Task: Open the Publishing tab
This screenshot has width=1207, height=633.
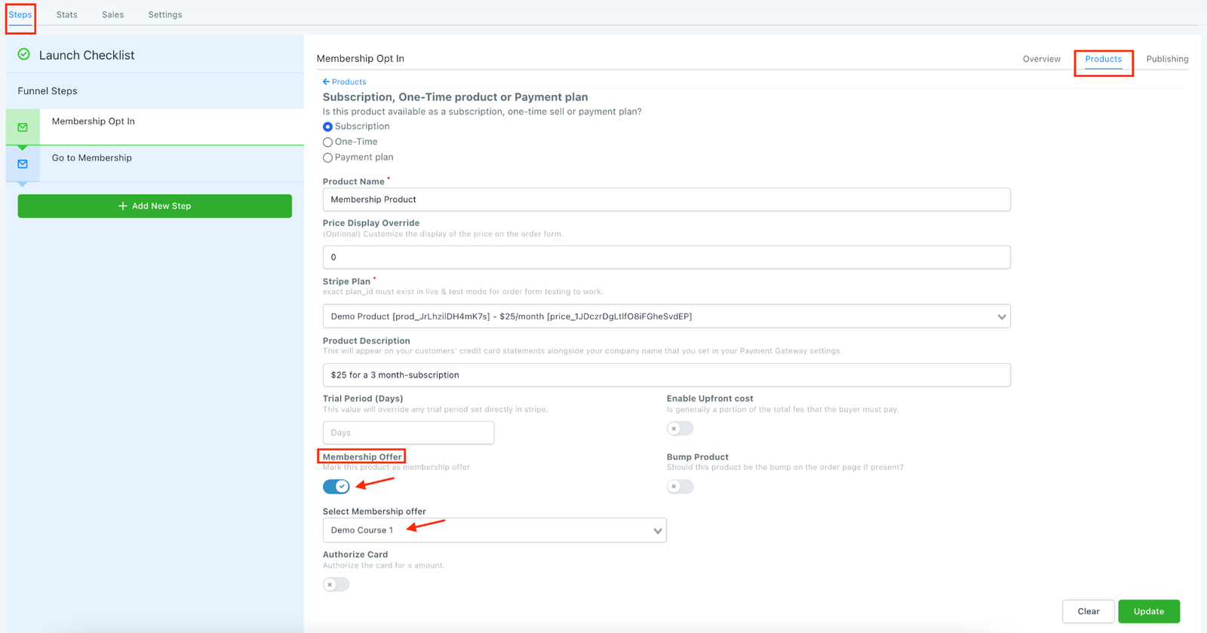Action: click(x=1166, y=59)
